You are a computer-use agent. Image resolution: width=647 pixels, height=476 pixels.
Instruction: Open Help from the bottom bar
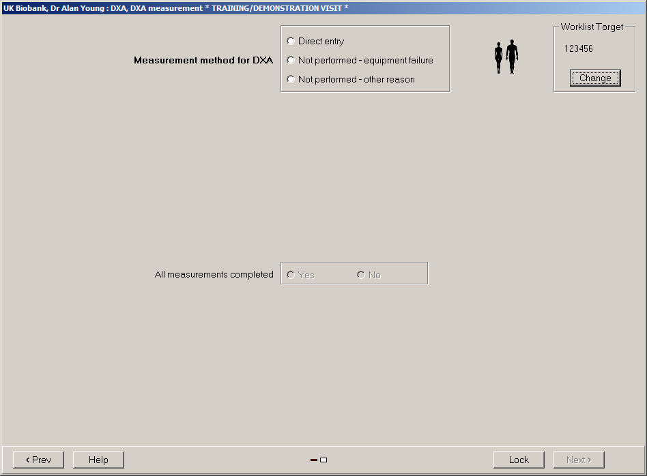[x=98, y=460]
